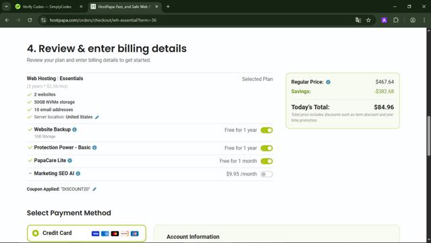This screenshot has width=431, height=243.
Task: Click 'Free for 1 month' PapaCare text
Action: [238, 161]
